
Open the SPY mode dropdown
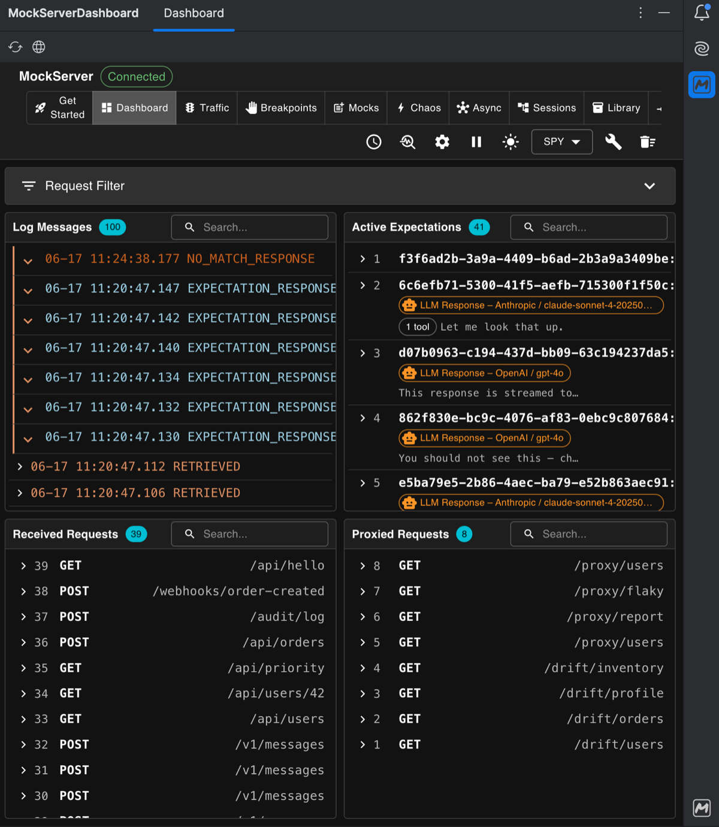(562, 142)
